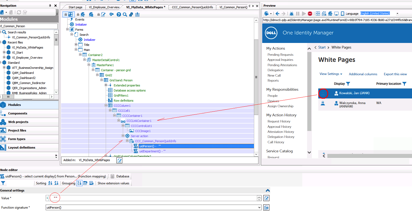Click the Preview globe browser icon
The image size is (412, 211).
266,13
